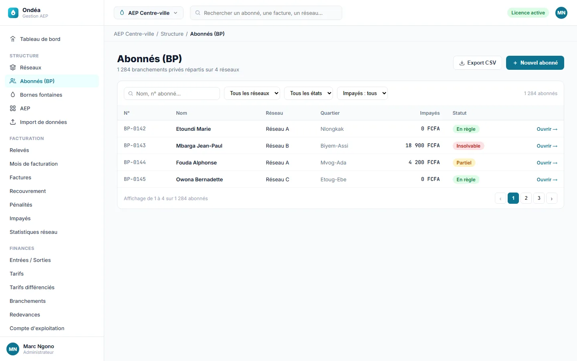Open Import de données page
This screenshot has height=361, width=577.
click(x=52, y=122)
